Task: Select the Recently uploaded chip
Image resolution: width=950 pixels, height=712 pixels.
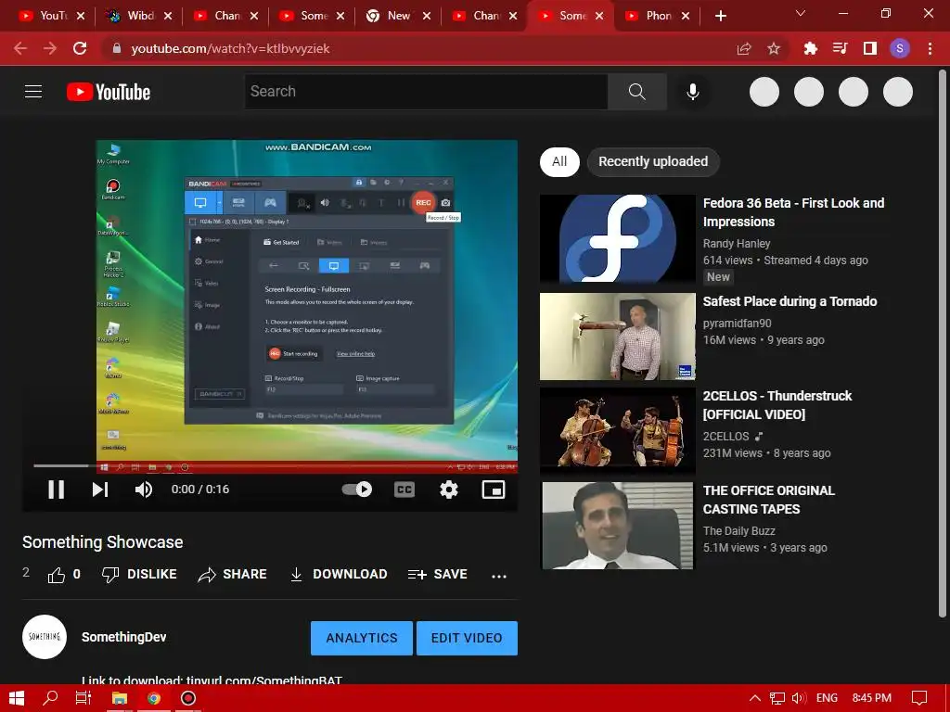Action: (x=653, y=161)
